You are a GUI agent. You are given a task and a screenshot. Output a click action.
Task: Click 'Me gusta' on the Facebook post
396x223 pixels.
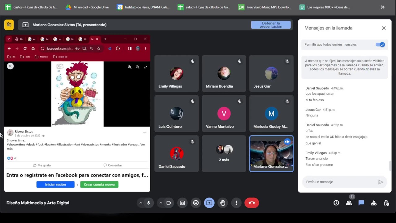pyautogui.click(x=42, y=165)
